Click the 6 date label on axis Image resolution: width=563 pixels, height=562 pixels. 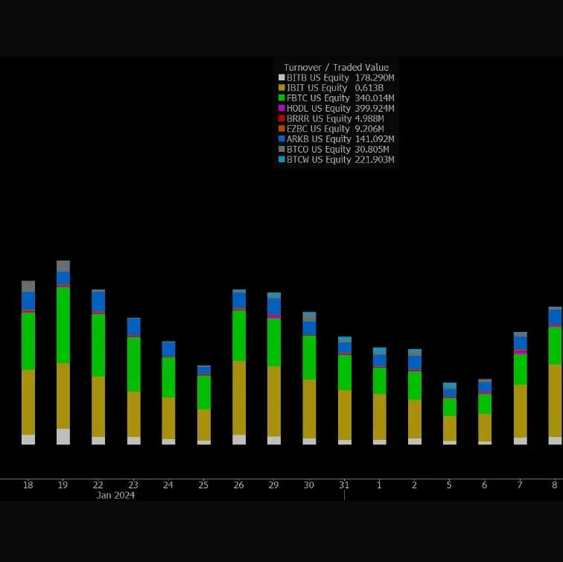(x=484, y=485)
